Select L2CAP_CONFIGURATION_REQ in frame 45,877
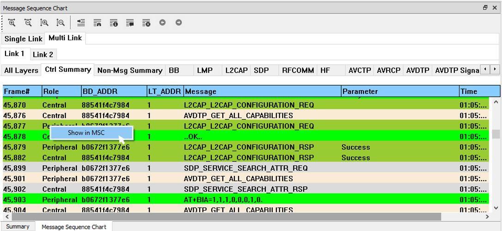The width and height of the screenshot is (502, 231). coord(249,126)
